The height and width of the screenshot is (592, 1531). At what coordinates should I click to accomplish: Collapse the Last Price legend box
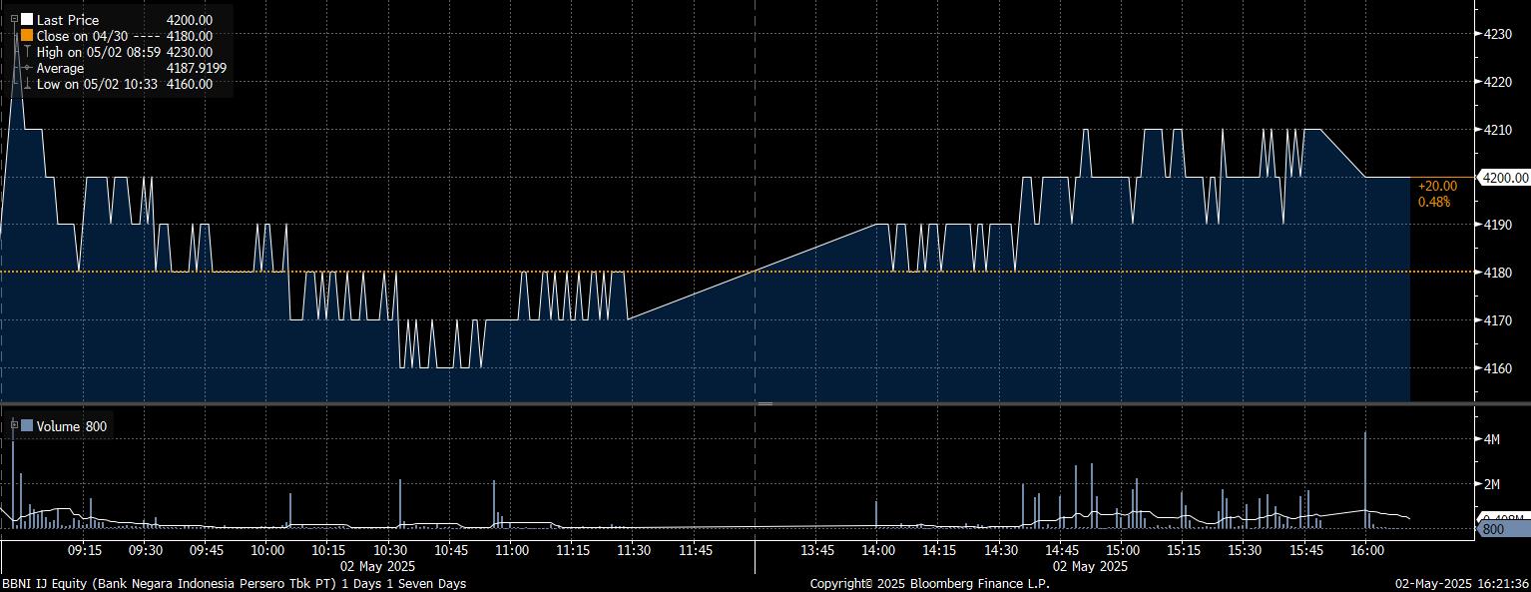point(14,19)
